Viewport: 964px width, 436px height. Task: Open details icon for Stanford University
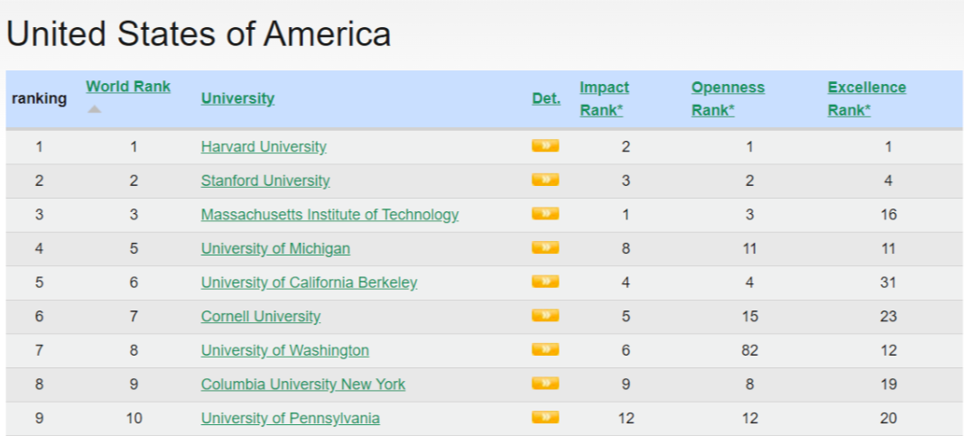coord(545,180)
